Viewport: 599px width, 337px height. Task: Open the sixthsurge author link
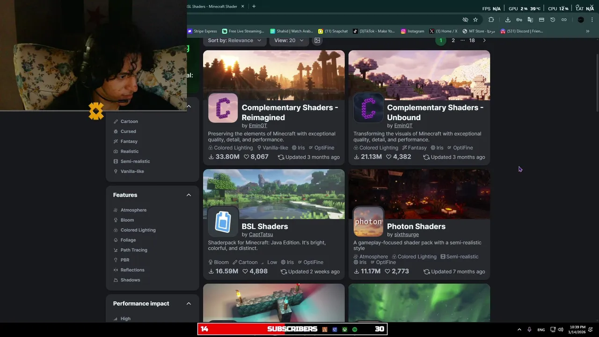pos(406,234)
